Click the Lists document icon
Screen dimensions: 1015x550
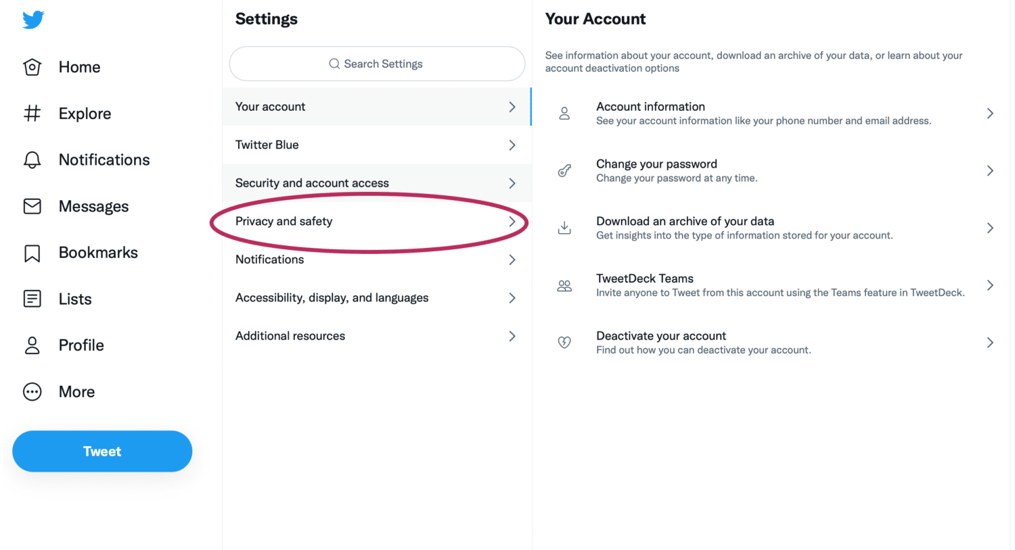[x=32, y=299]
